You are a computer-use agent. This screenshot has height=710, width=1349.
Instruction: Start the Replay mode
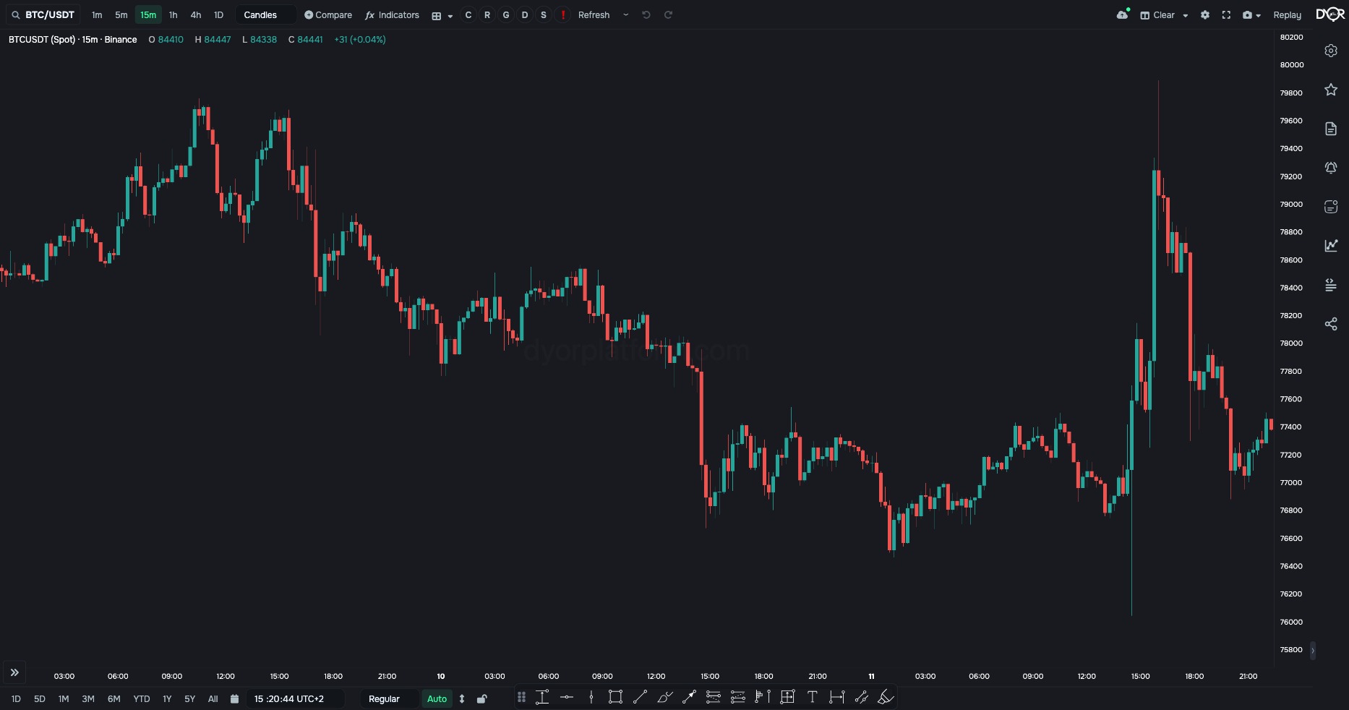pyautogui.click(x=1287, y=14)
